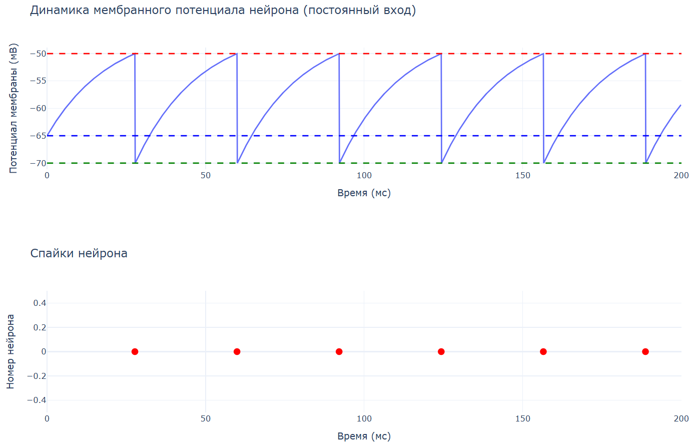The height and width of the screenshot is (445, 700).
Task: Select the third spike dot near 92 ms
Action: pos(339,351)
